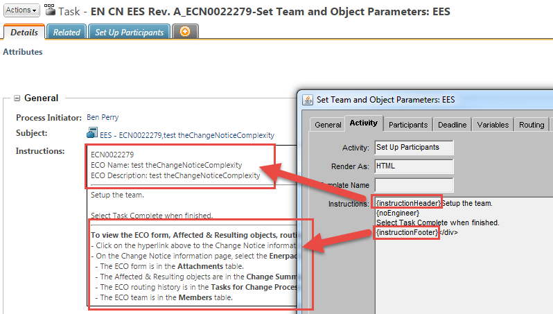Click the Render As field

point(414,166)
